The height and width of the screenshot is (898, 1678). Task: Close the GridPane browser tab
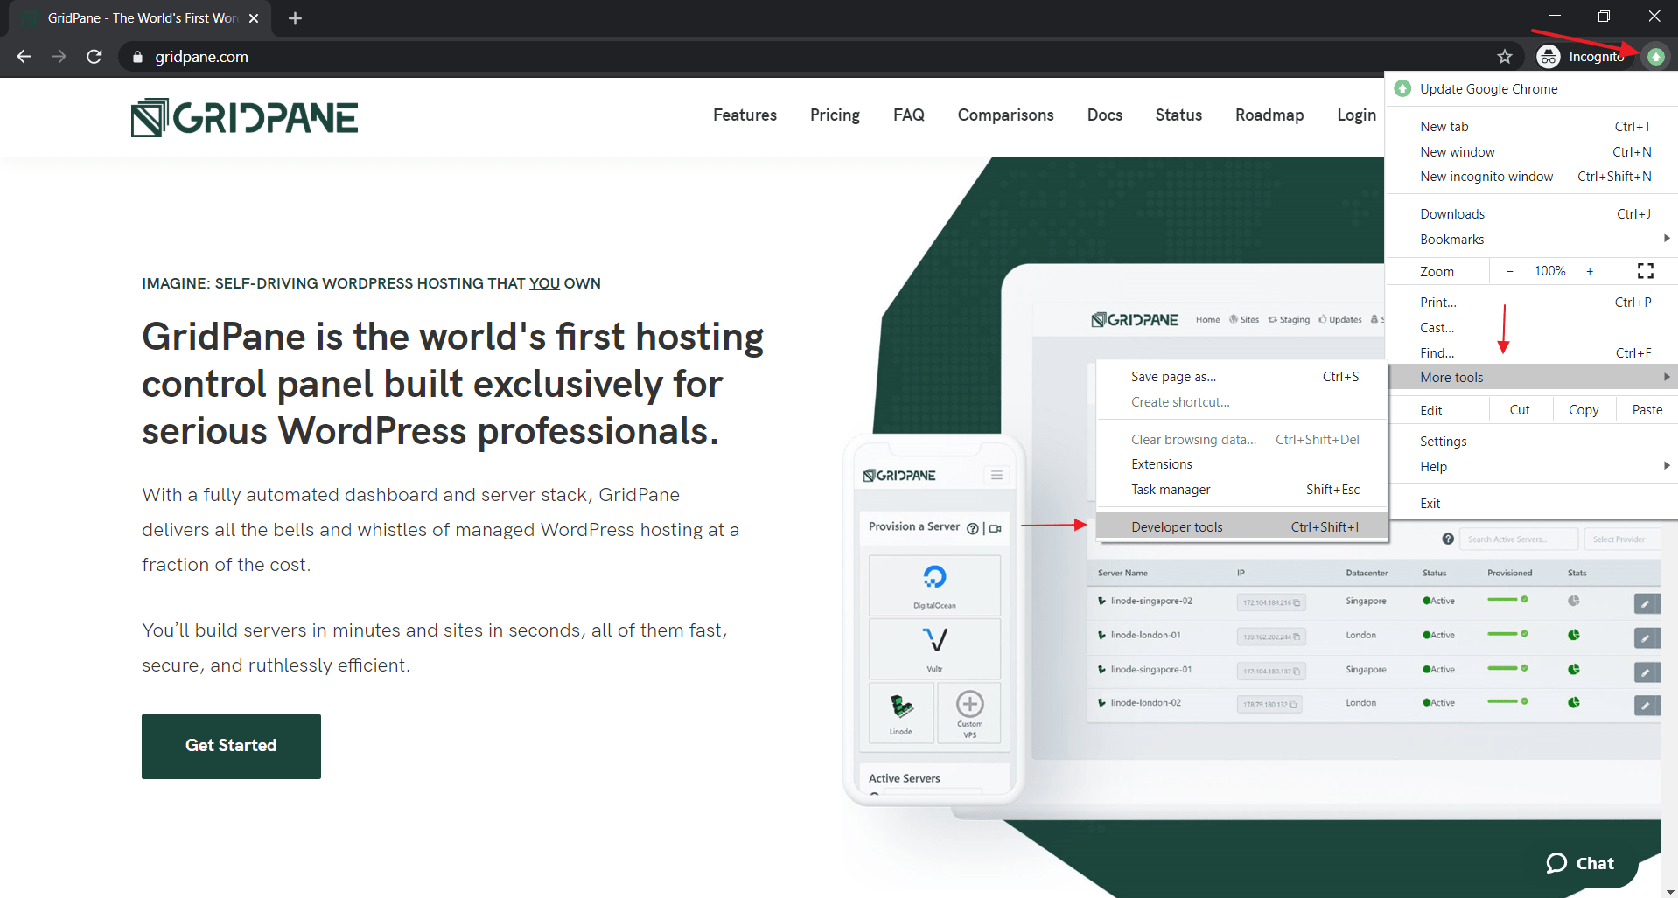click(x=254, y=18)
